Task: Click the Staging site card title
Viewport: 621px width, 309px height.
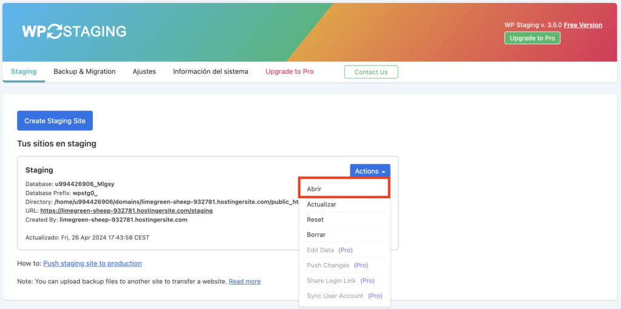Action: (x=39, y=170)
